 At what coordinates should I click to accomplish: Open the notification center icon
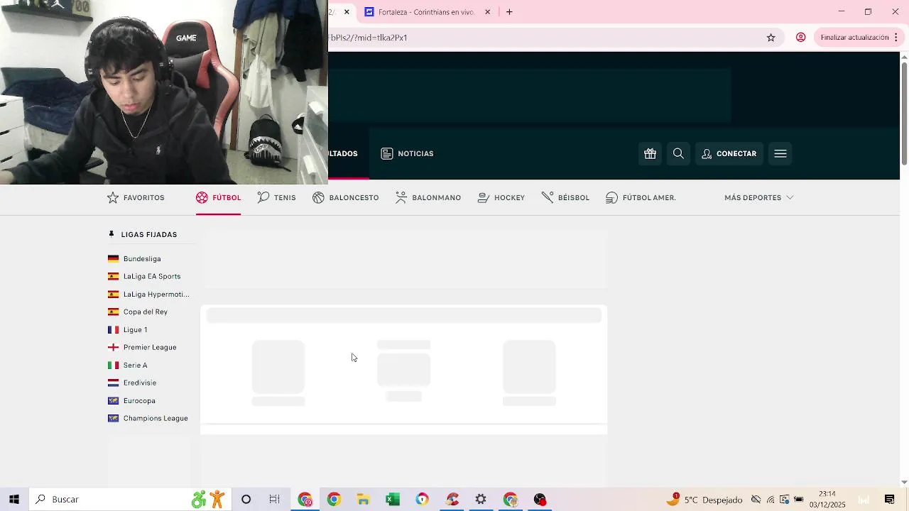point(889,500)
